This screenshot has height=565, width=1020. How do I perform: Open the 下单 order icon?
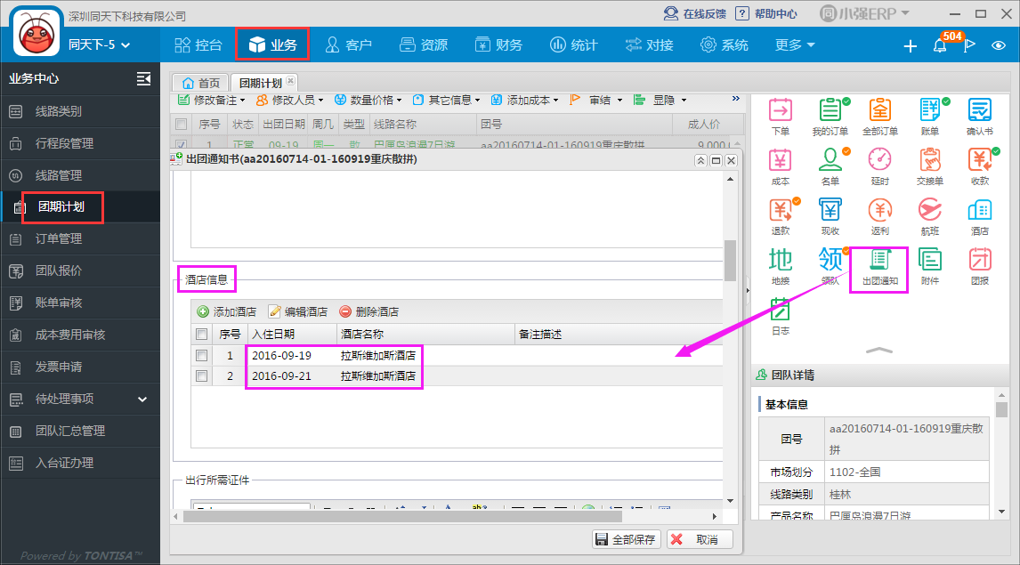tap(780, 117)
